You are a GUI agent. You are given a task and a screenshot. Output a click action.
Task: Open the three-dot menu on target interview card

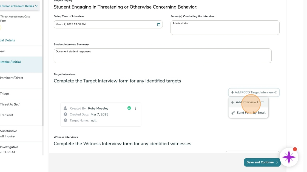[x=135, y=108]
